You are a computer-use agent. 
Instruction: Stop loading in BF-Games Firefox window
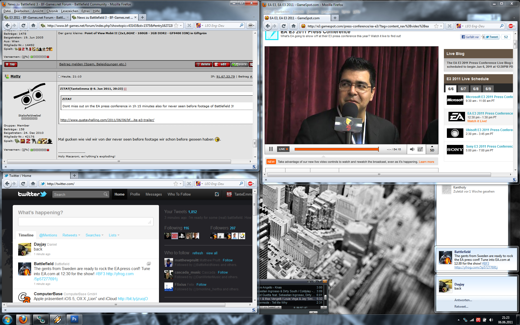(x=189, y=25)
